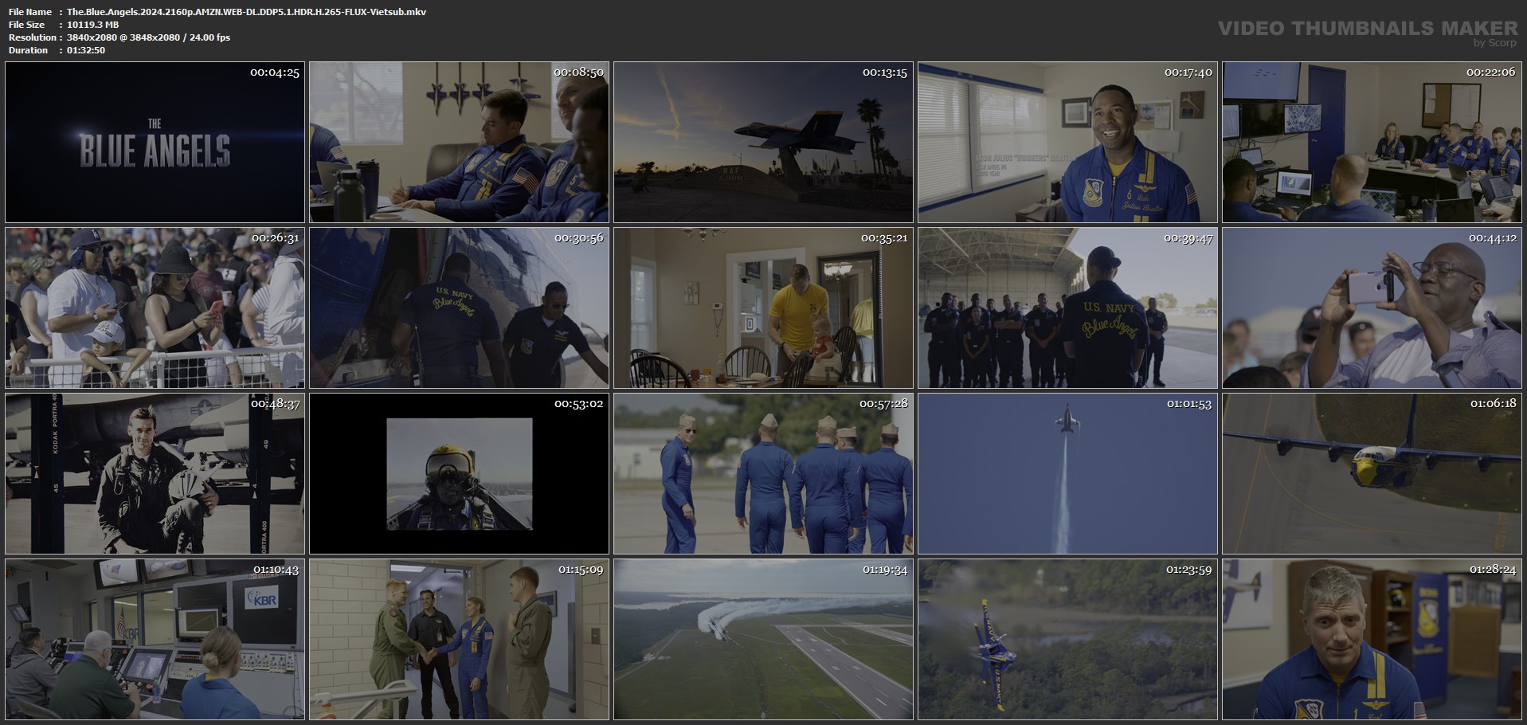This screenshot has height=725, width=1527.
Task: Select the 01:01:53 vertical jet climb thumbnail
Action: [1067, 474]
